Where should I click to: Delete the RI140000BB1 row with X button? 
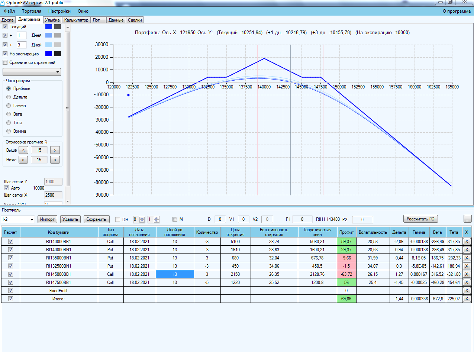(467, 241)
